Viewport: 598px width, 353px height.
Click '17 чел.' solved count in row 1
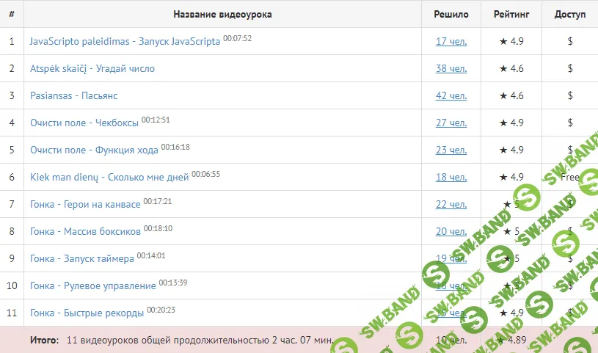point(451,42)
